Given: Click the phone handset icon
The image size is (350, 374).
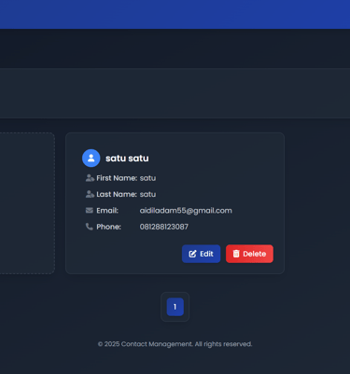Looking at the screenshot, I should pyautogui.click(x=90, y=227).
